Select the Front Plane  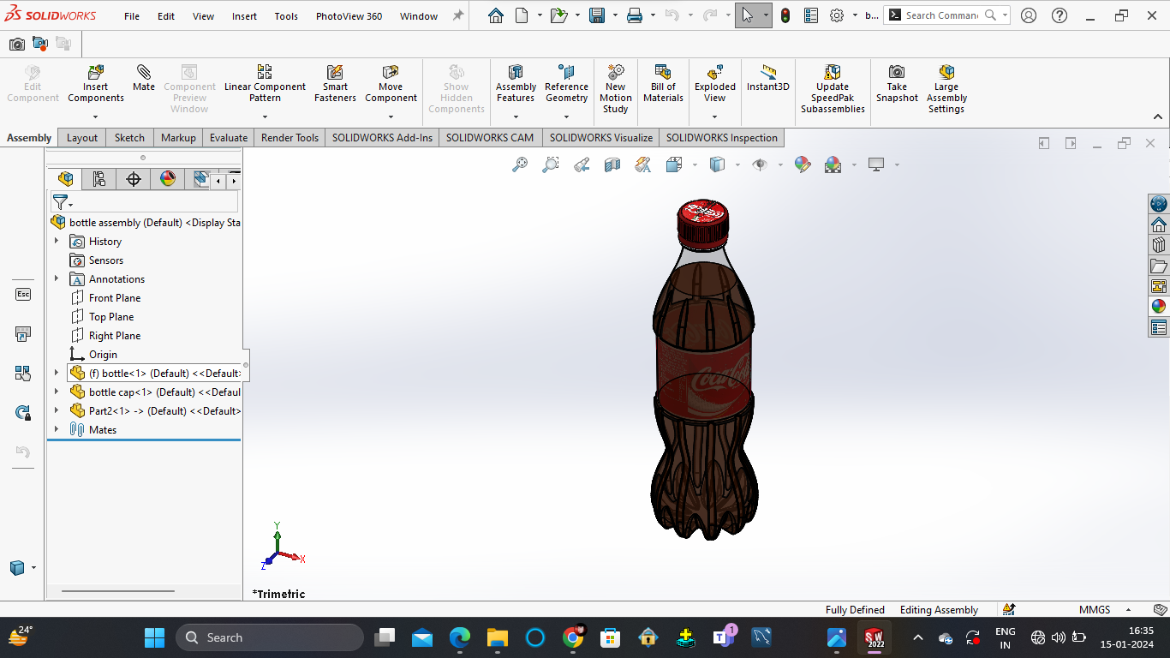coord(115,298)
